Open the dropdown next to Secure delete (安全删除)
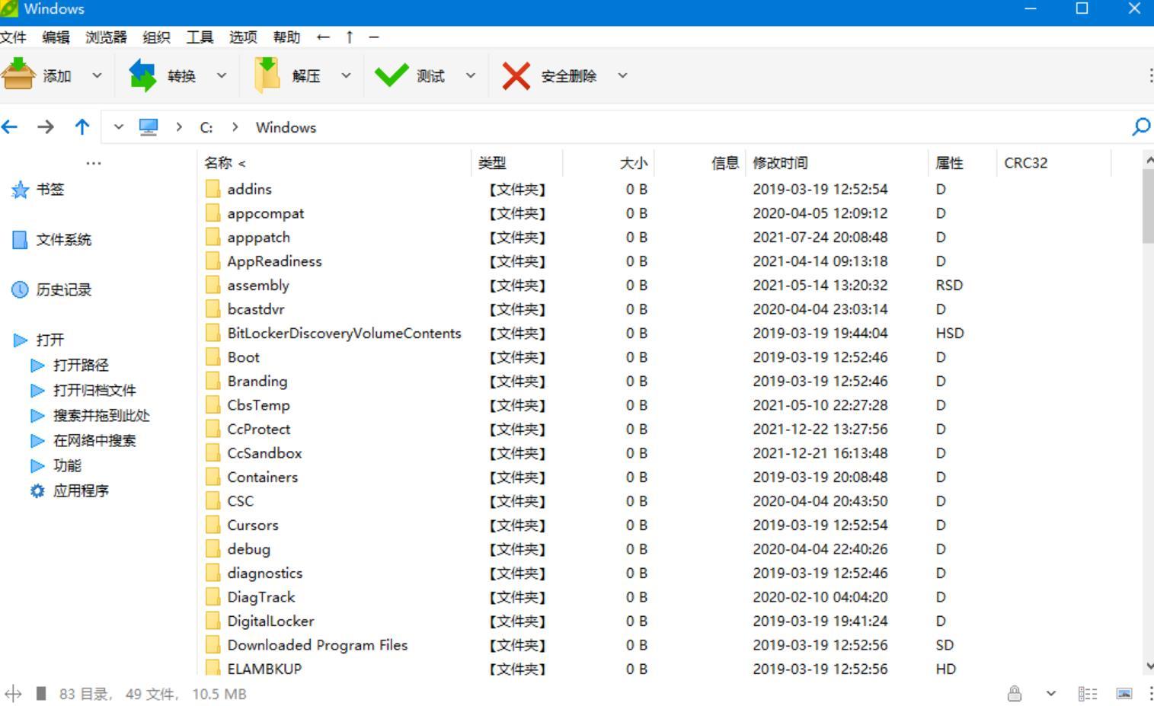The height and width of the screenshot is (706, 1154). pos(622,75)
